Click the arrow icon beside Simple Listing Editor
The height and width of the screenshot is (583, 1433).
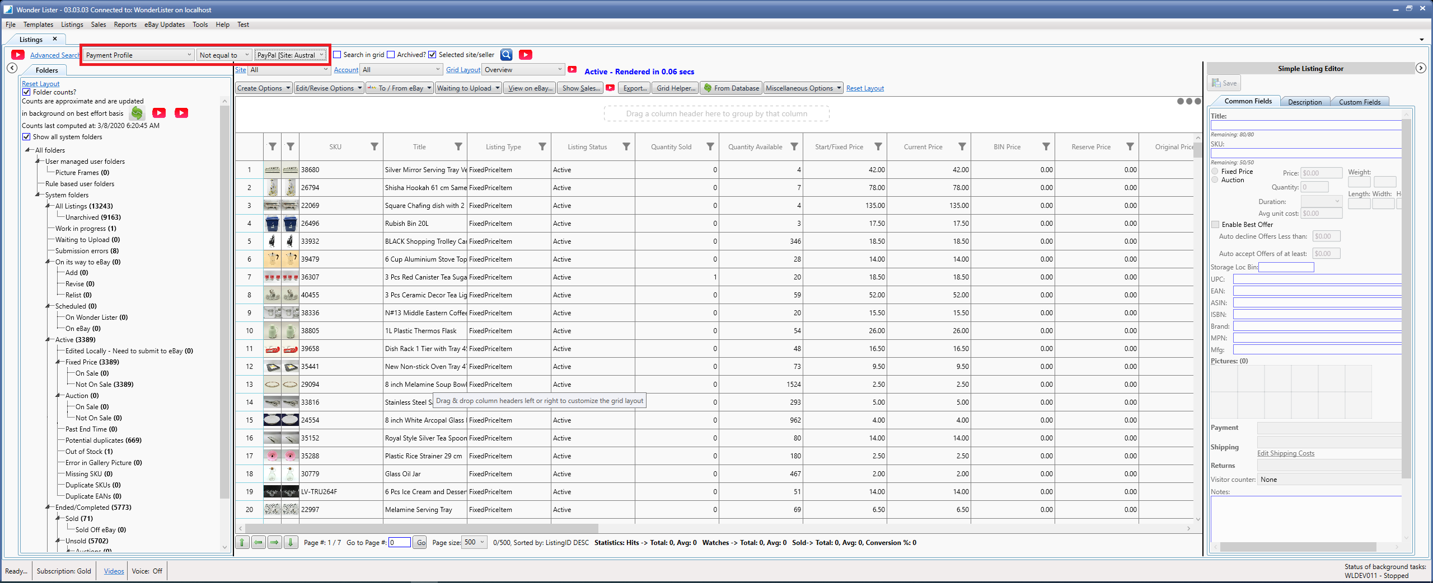(x=1421, y=68)
